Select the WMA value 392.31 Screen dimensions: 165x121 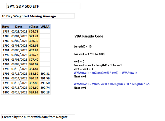[45, 74]
